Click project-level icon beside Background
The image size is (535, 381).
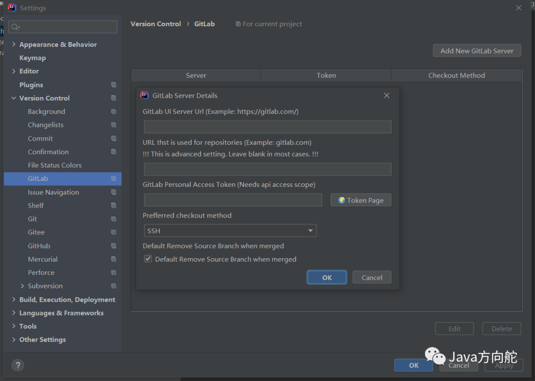[113, 111]
